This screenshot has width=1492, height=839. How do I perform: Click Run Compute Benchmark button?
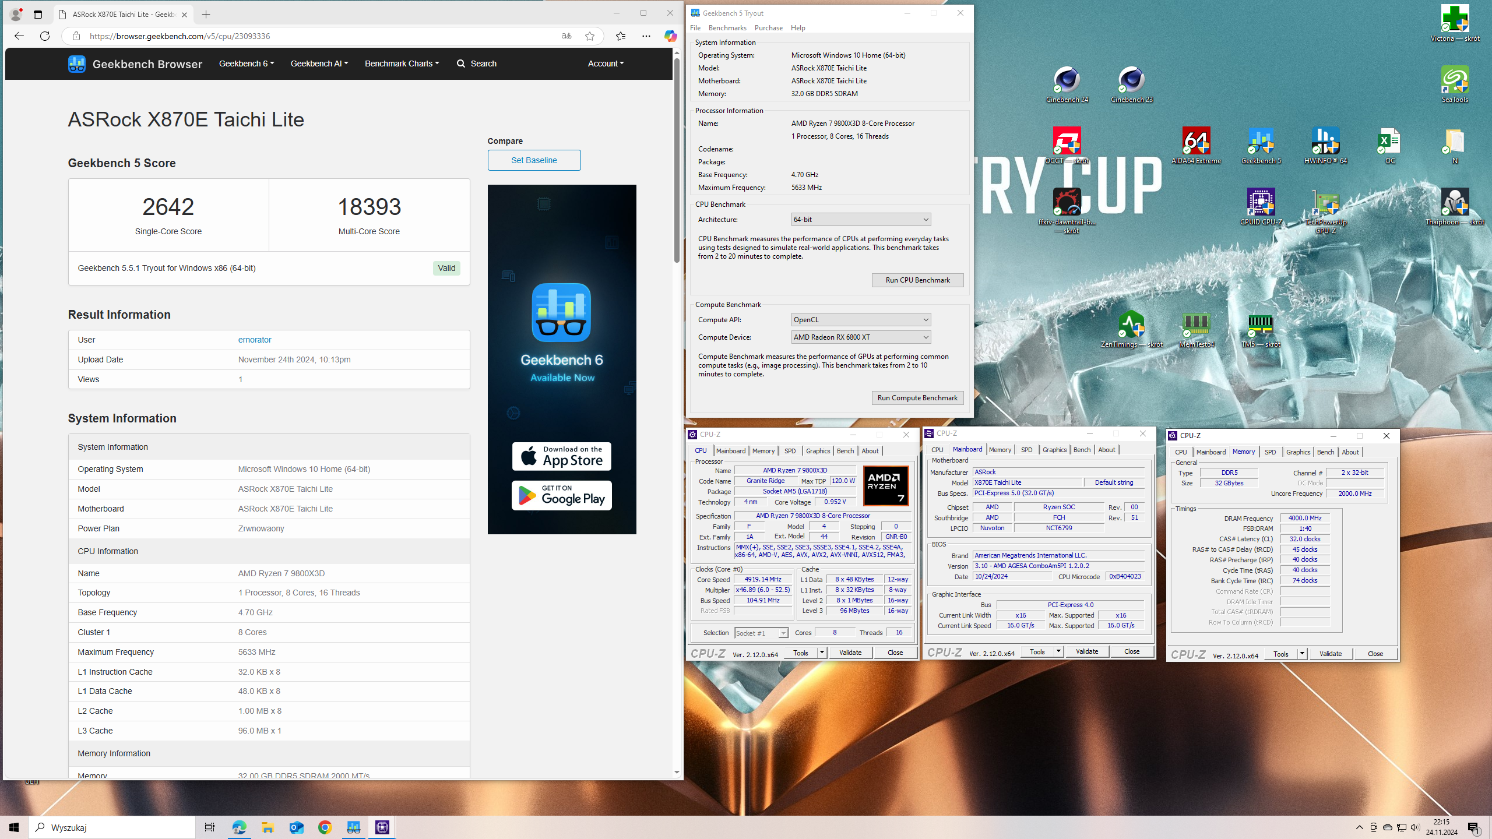pos(917,398)
